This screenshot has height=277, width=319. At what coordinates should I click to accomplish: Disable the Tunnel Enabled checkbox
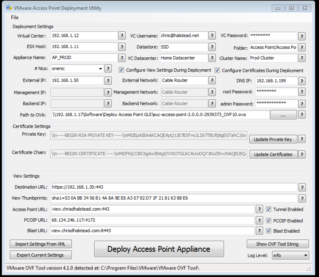268,209
